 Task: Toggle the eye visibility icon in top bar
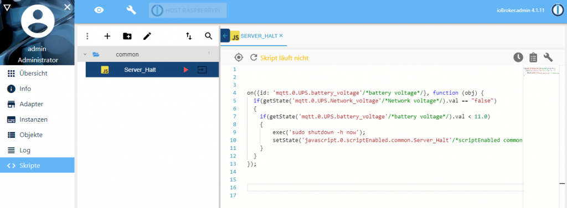click(x=99, y=10)
